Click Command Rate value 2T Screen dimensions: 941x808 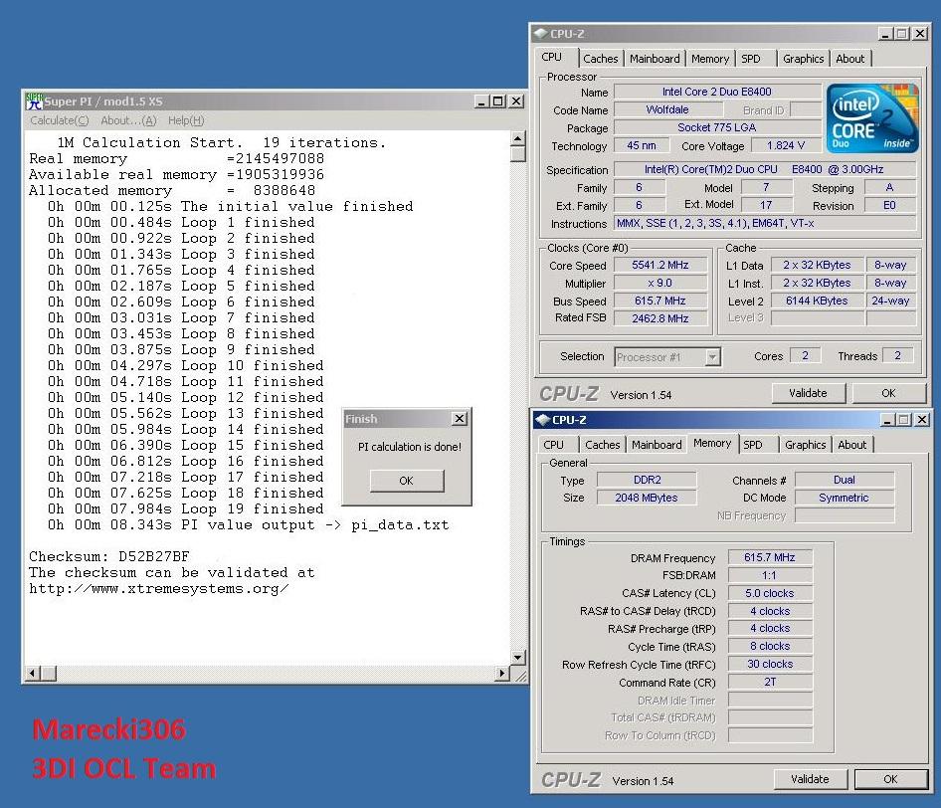point(770,682)
